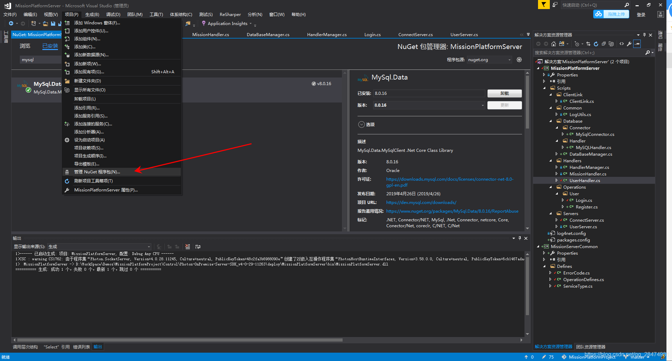Toggle Show All Files in Solution Explorer
This screenshot has height=361, width=672.
tap(611, 44)
